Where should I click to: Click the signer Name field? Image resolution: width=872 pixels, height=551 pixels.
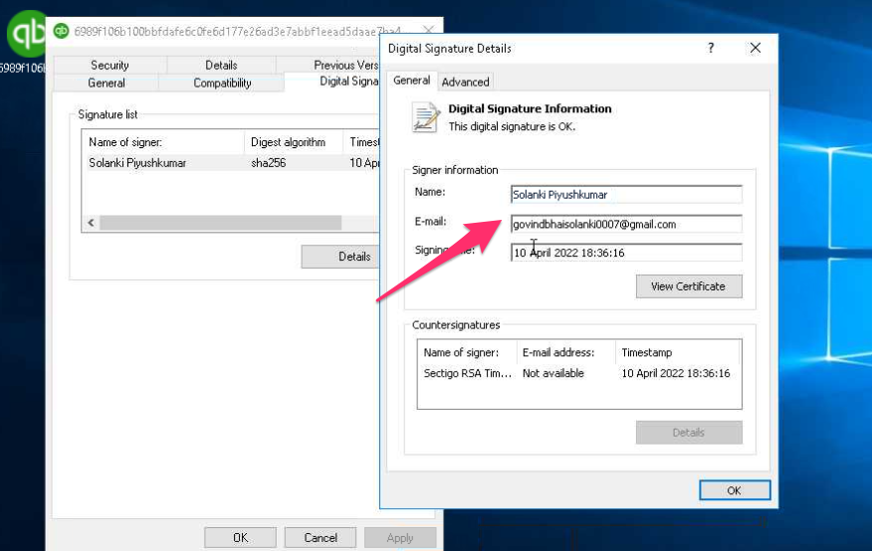pyautogui.click(x=626, y=195)
